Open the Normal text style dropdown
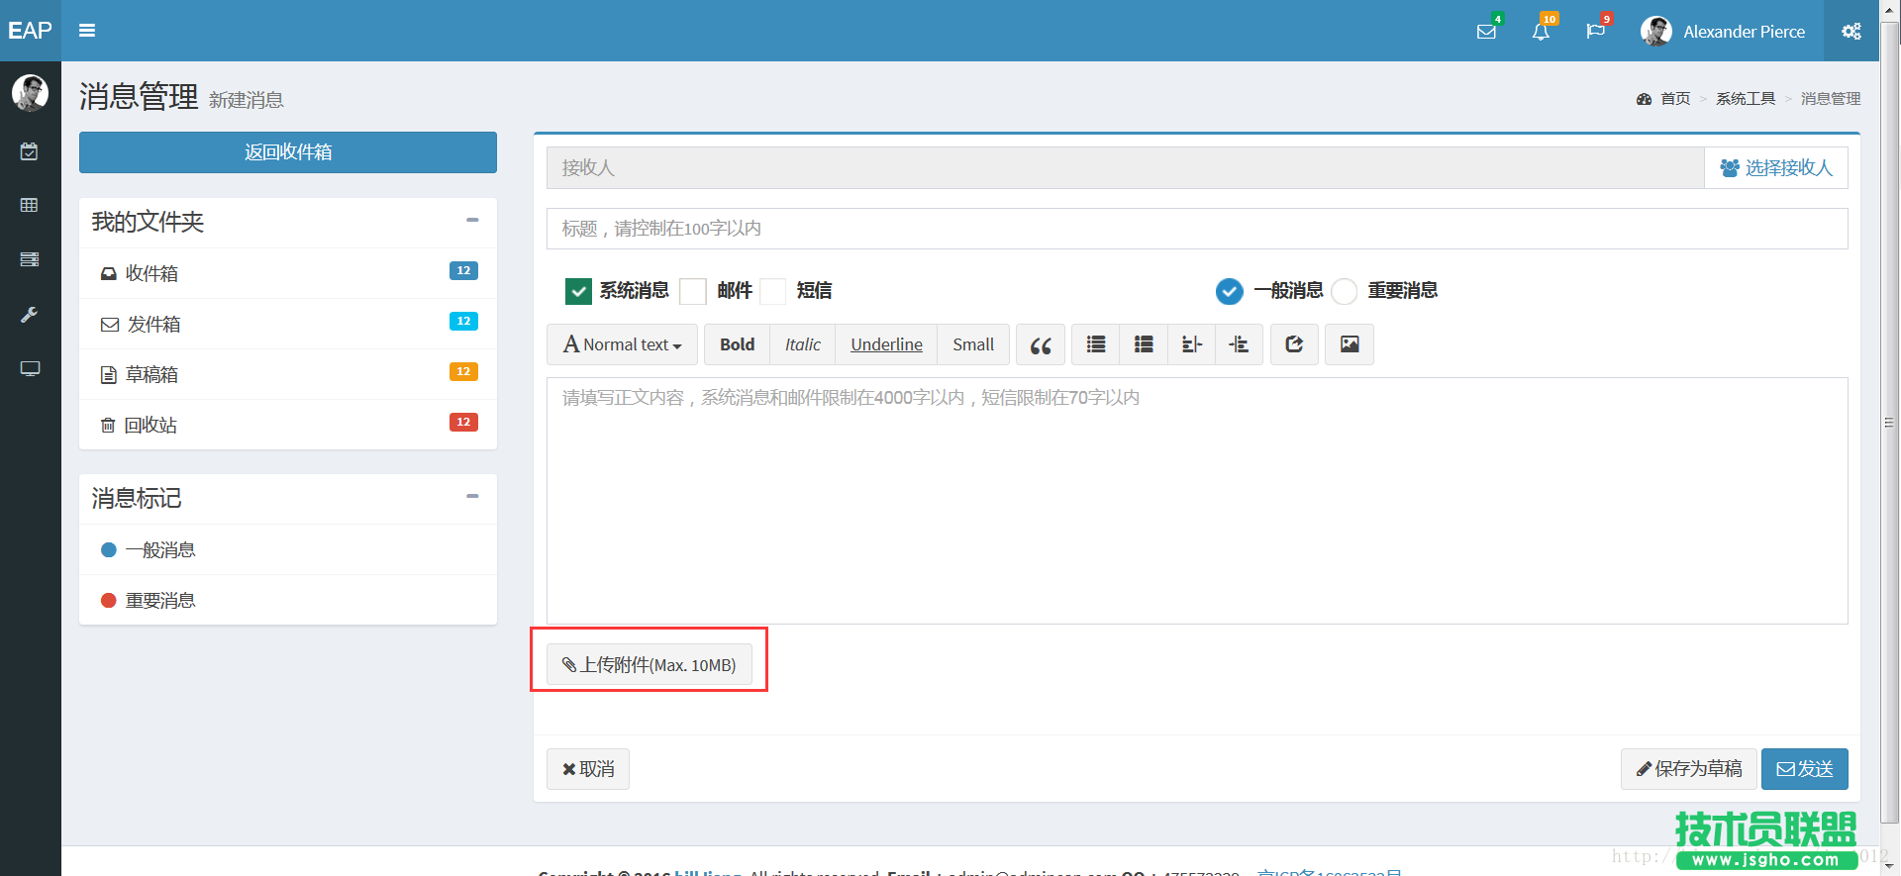The width and height of the screenshot is (1901, 876). [622, 344]
